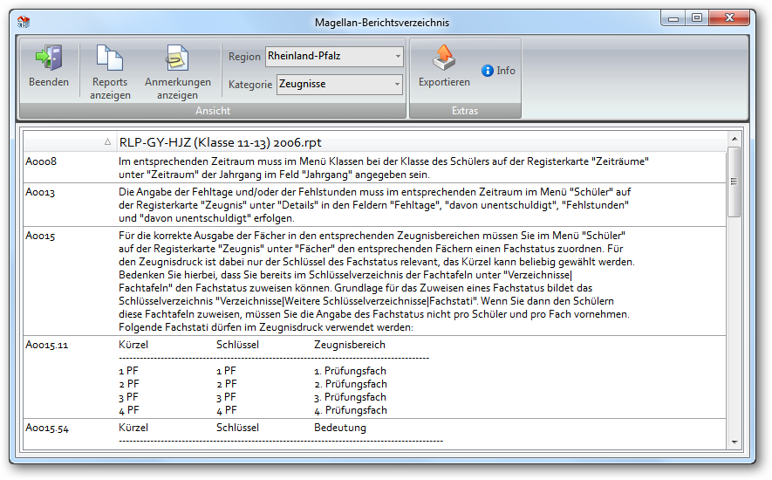772x480 pixels.
Task: Select row A0013
Action: point(374,205)
